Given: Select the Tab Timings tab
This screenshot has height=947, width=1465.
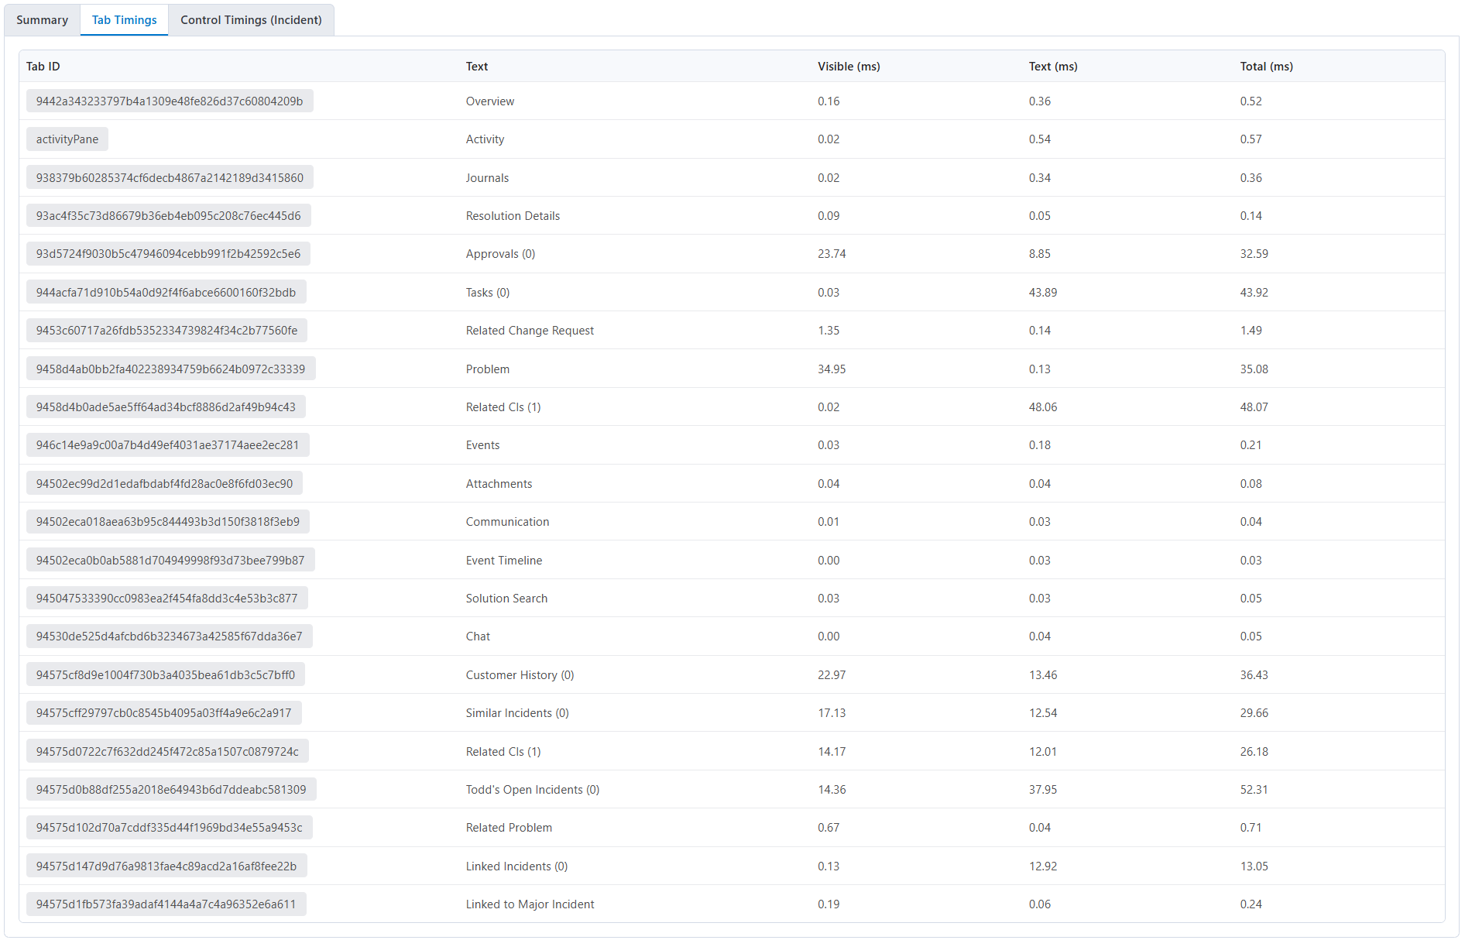Looking at the screenshot, I should click(x=124, y=20).
